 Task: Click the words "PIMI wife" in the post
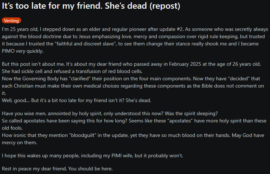point(122,155)
